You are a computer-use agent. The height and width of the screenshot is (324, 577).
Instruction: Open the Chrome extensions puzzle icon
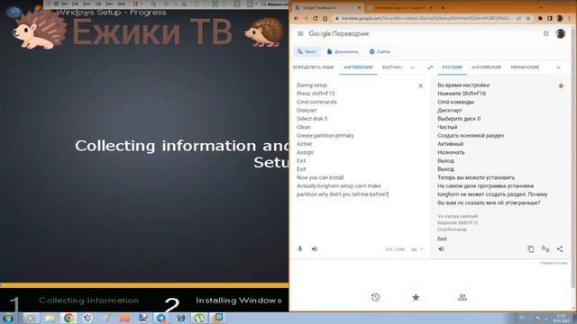(x=540, y=18)
